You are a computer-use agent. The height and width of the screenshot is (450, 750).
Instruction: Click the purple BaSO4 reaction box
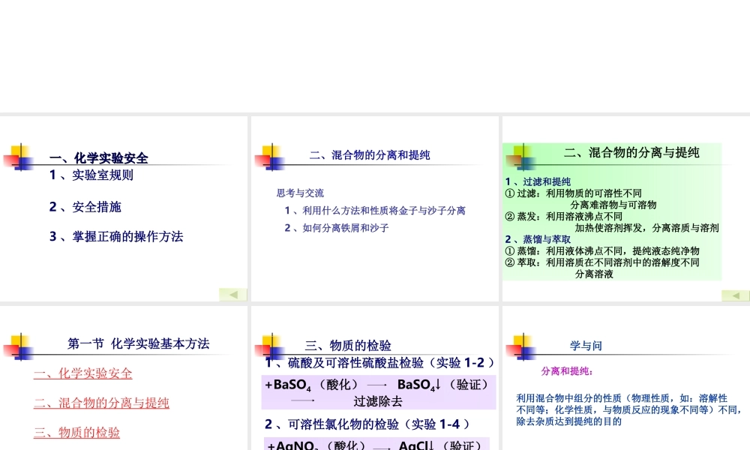[x=379, y=392]
